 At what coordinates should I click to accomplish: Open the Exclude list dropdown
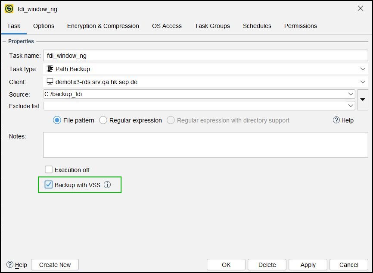[x=351, y=106]
